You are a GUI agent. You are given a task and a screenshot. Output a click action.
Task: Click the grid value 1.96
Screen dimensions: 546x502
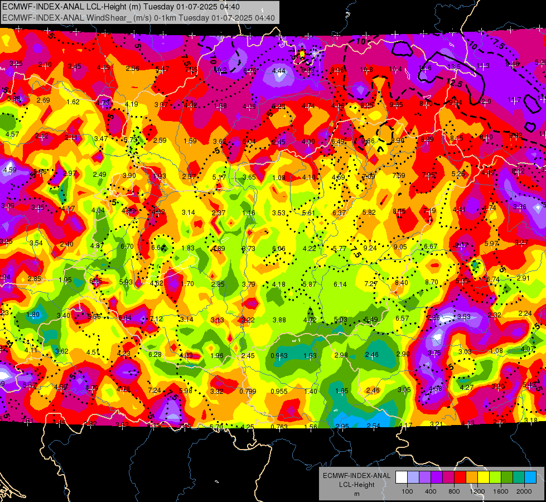(x=217, y=356)
